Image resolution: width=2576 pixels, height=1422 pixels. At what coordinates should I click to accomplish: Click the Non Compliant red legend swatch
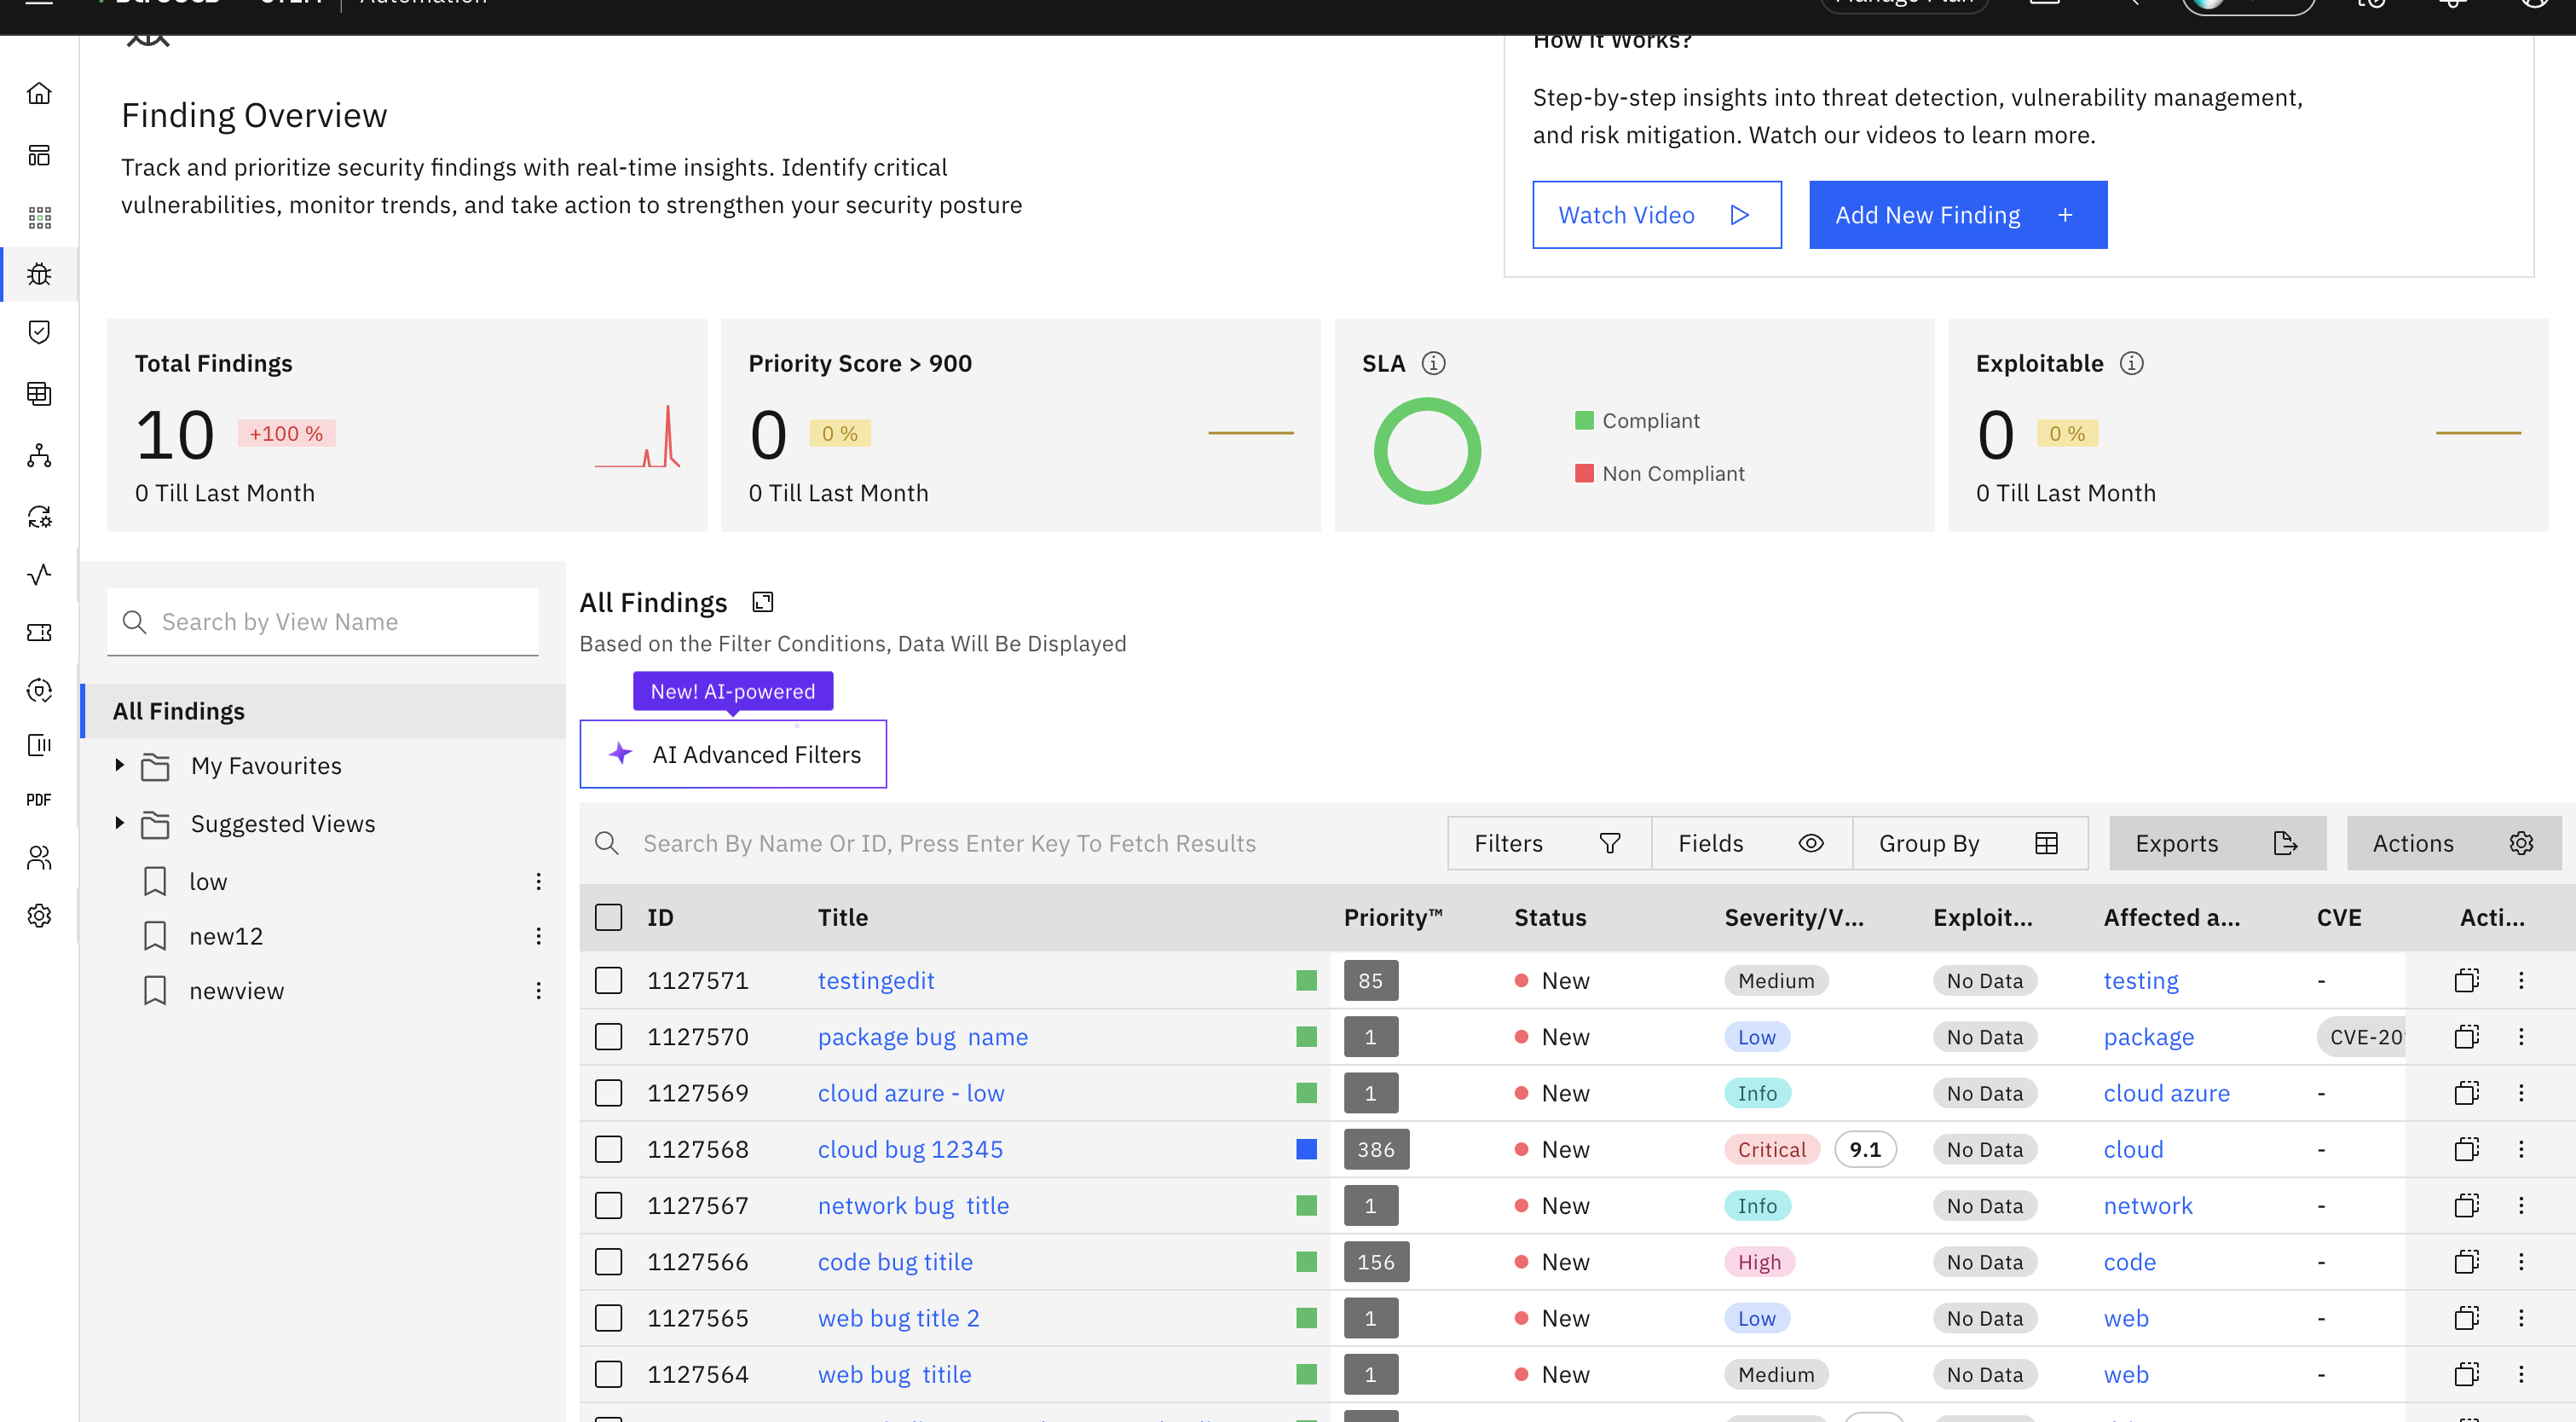pyautogui.click(x=1584, y=473)
